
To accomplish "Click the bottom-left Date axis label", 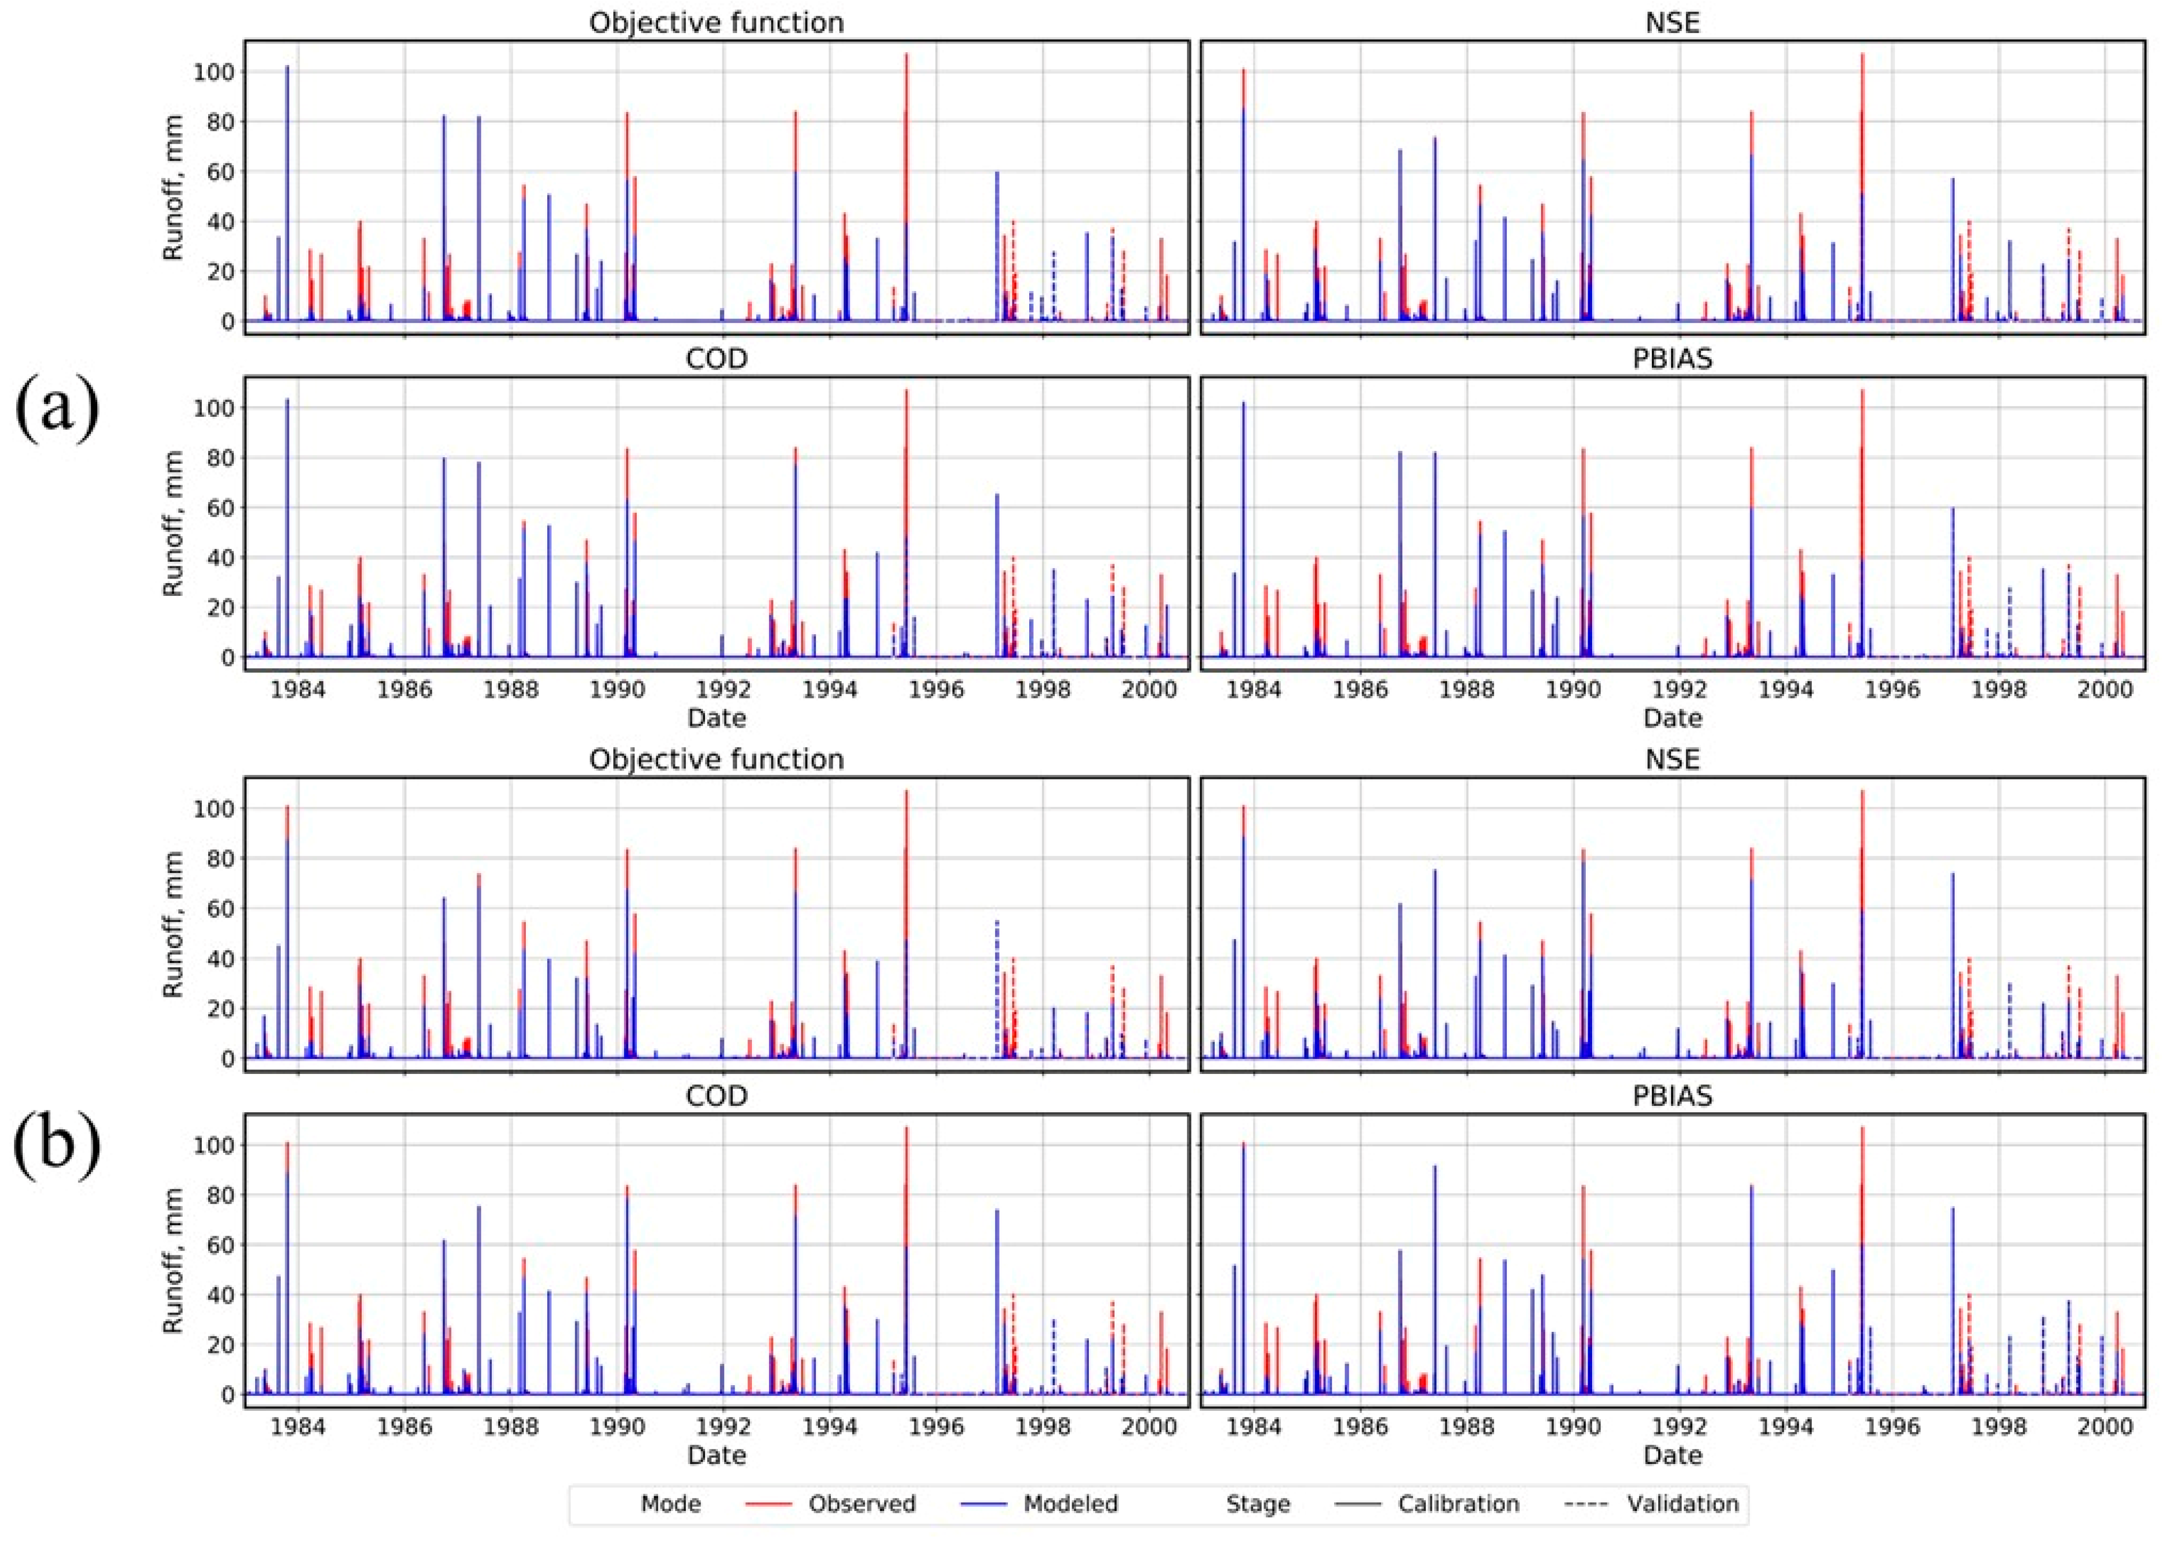I will (716, 1455).
